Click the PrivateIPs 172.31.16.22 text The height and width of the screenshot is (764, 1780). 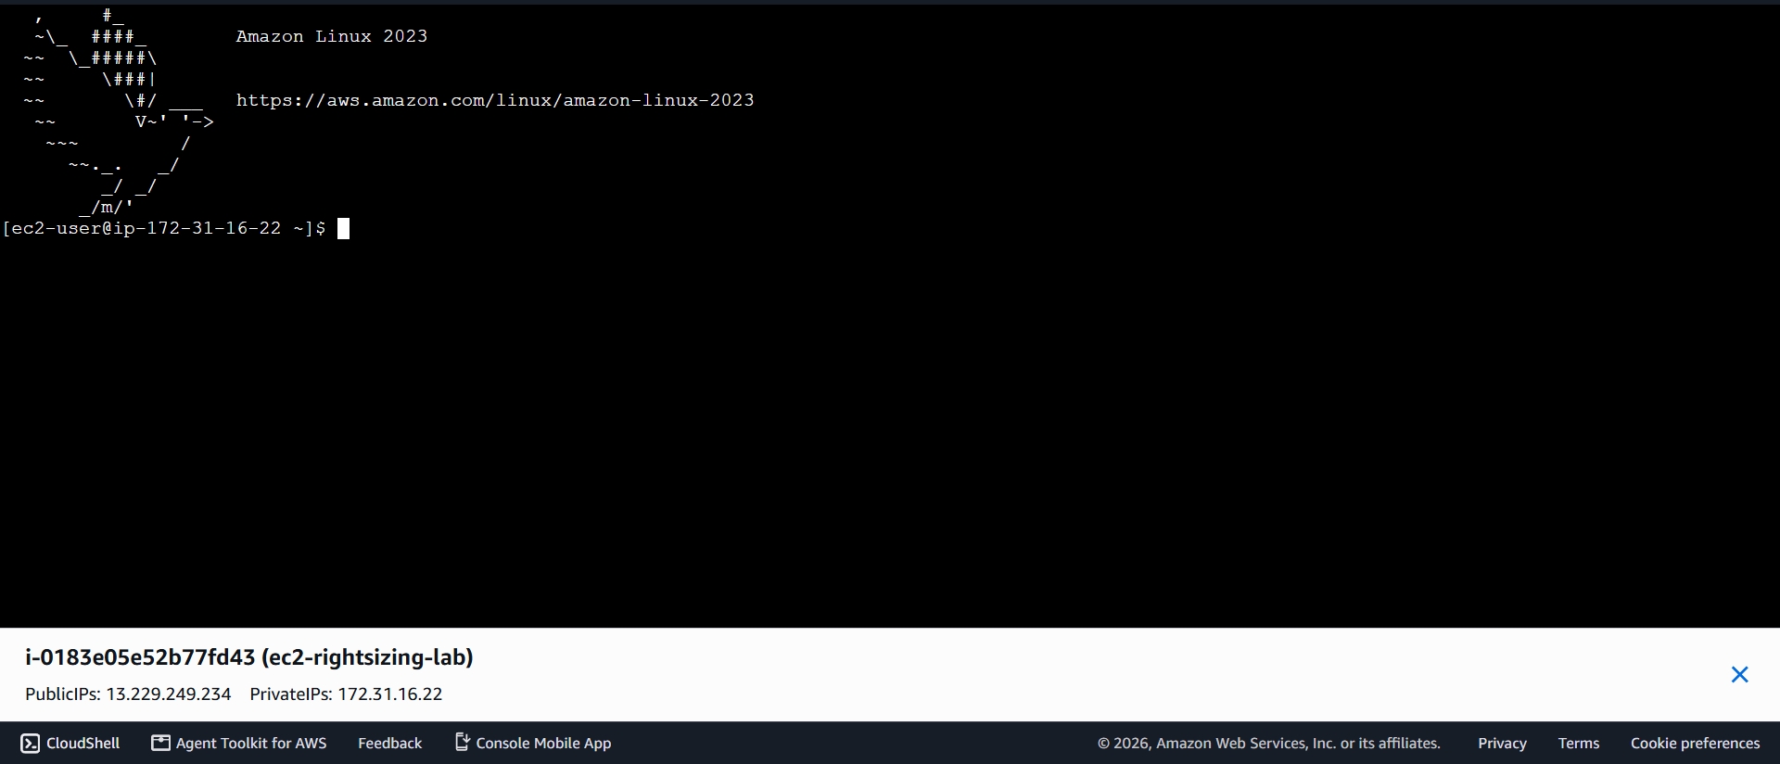[346, 694]
